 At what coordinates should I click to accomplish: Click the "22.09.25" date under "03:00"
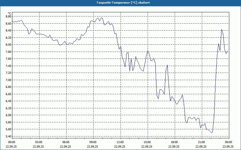tap(38, 146)
